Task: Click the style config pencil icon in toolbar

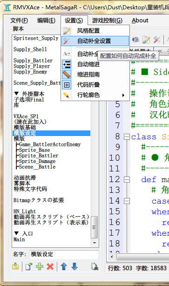Action: [x=146, y=40]
